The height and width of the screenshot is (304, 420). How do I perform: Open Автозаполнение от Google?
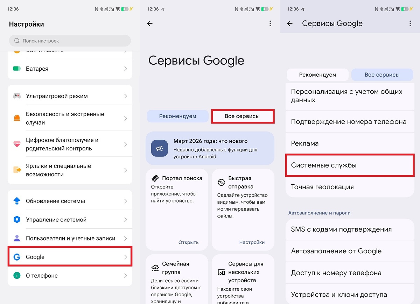point(350,251)
